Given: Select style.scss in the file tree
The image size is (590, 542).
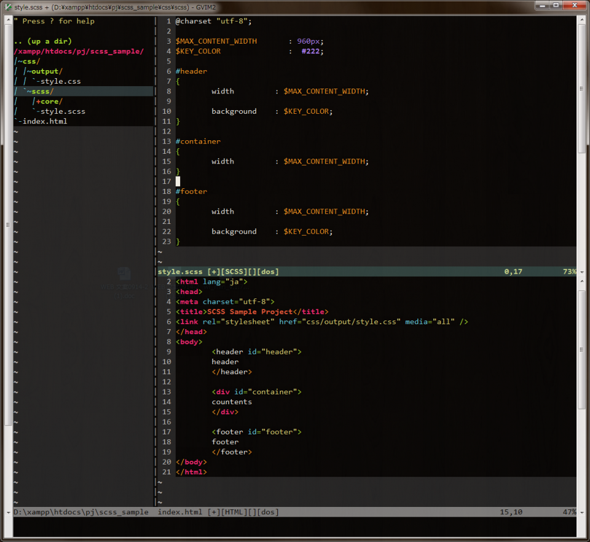Looking at the screenshot, I should 63,111.
